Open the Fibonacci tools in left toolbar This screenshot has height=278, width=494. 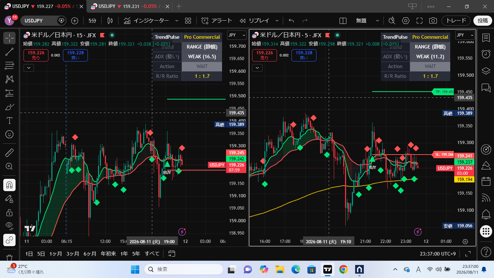coord(9,66)
